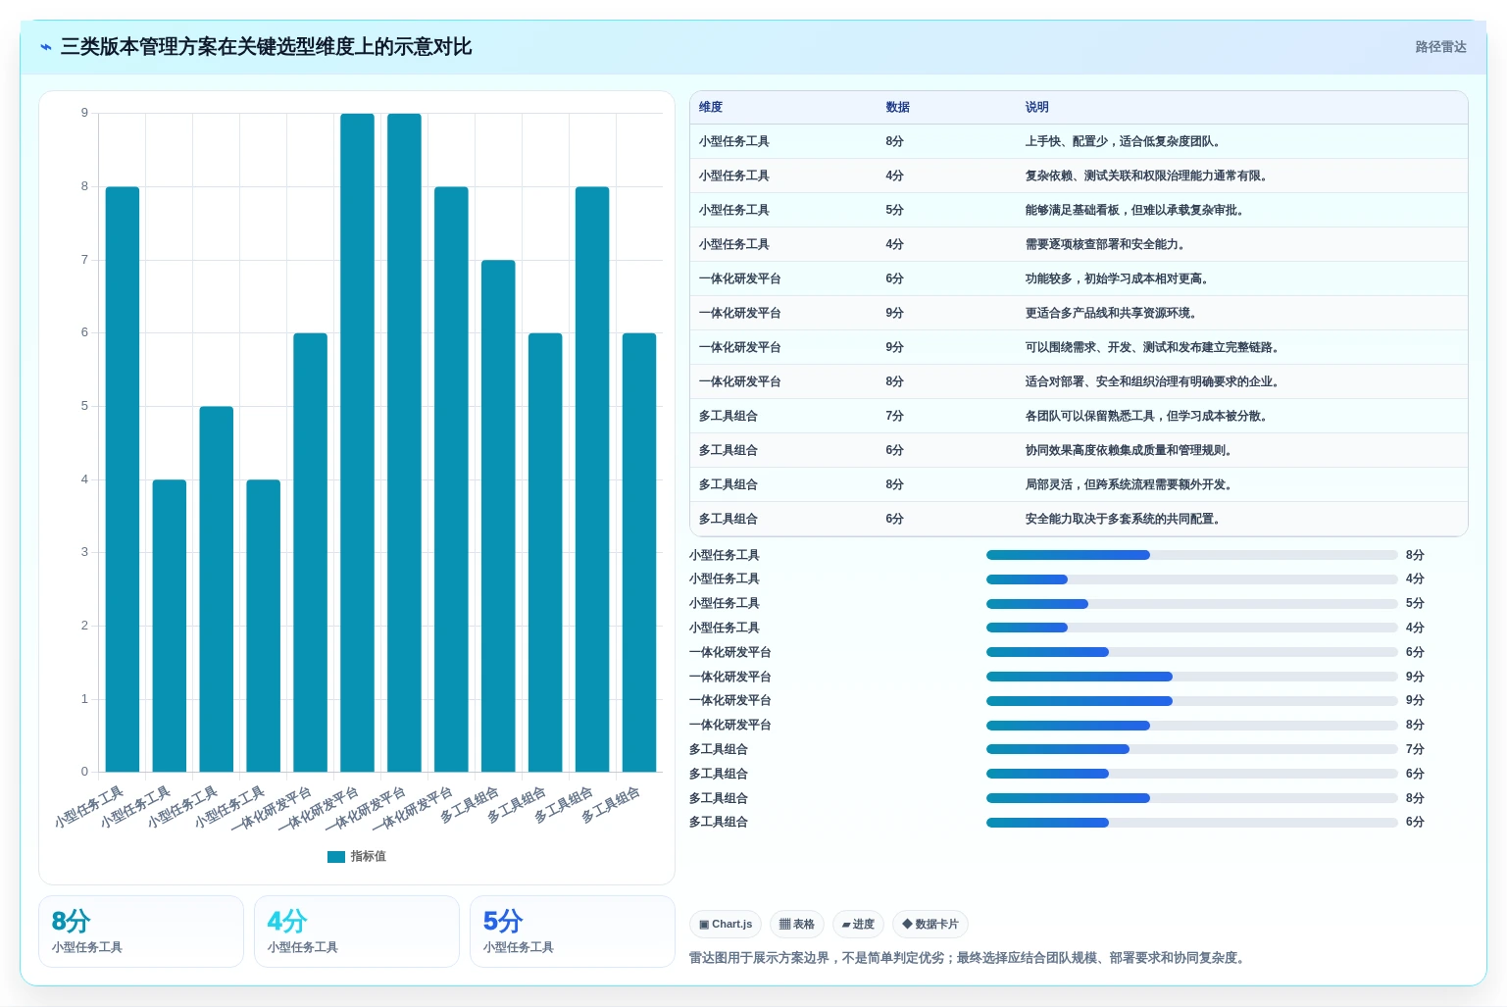Click the Chart.js tag chip
This screenshot has height=1007, width=1507.
pos(726,925)
